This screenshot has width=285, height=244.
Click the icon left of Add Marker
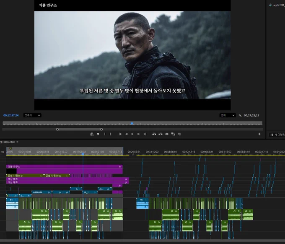pos(92,134)
